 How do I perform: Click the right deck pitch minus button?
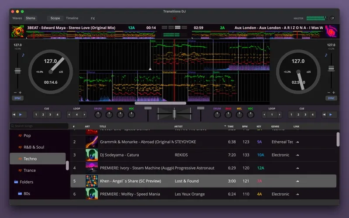329,92
